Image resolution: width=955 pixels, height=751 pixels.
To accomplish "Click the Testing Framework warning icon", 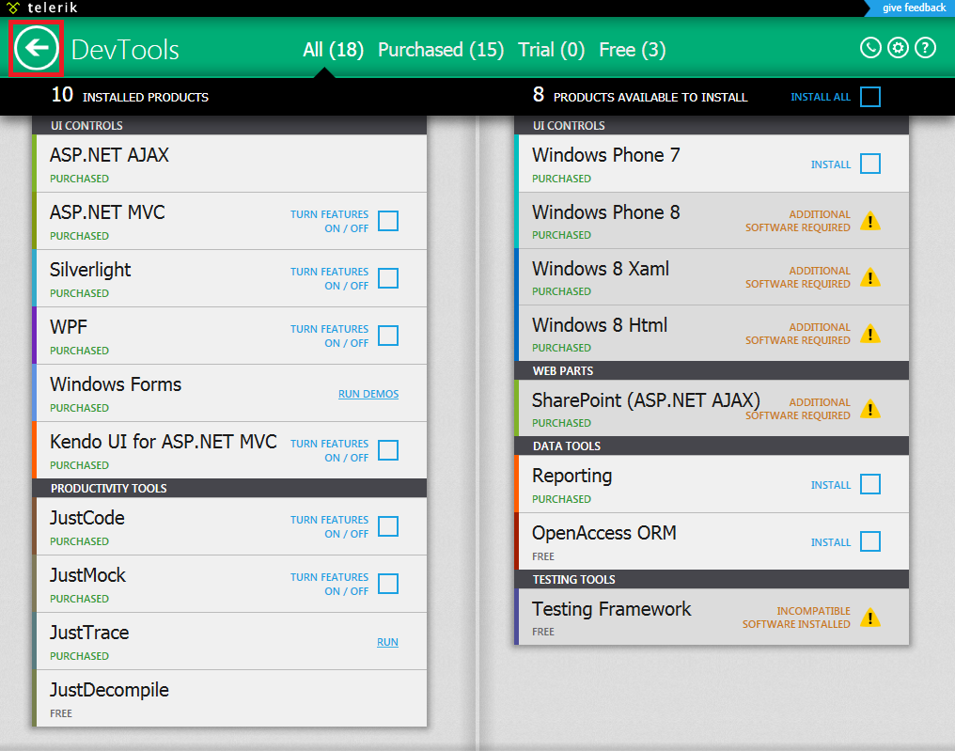I will 870,618.
